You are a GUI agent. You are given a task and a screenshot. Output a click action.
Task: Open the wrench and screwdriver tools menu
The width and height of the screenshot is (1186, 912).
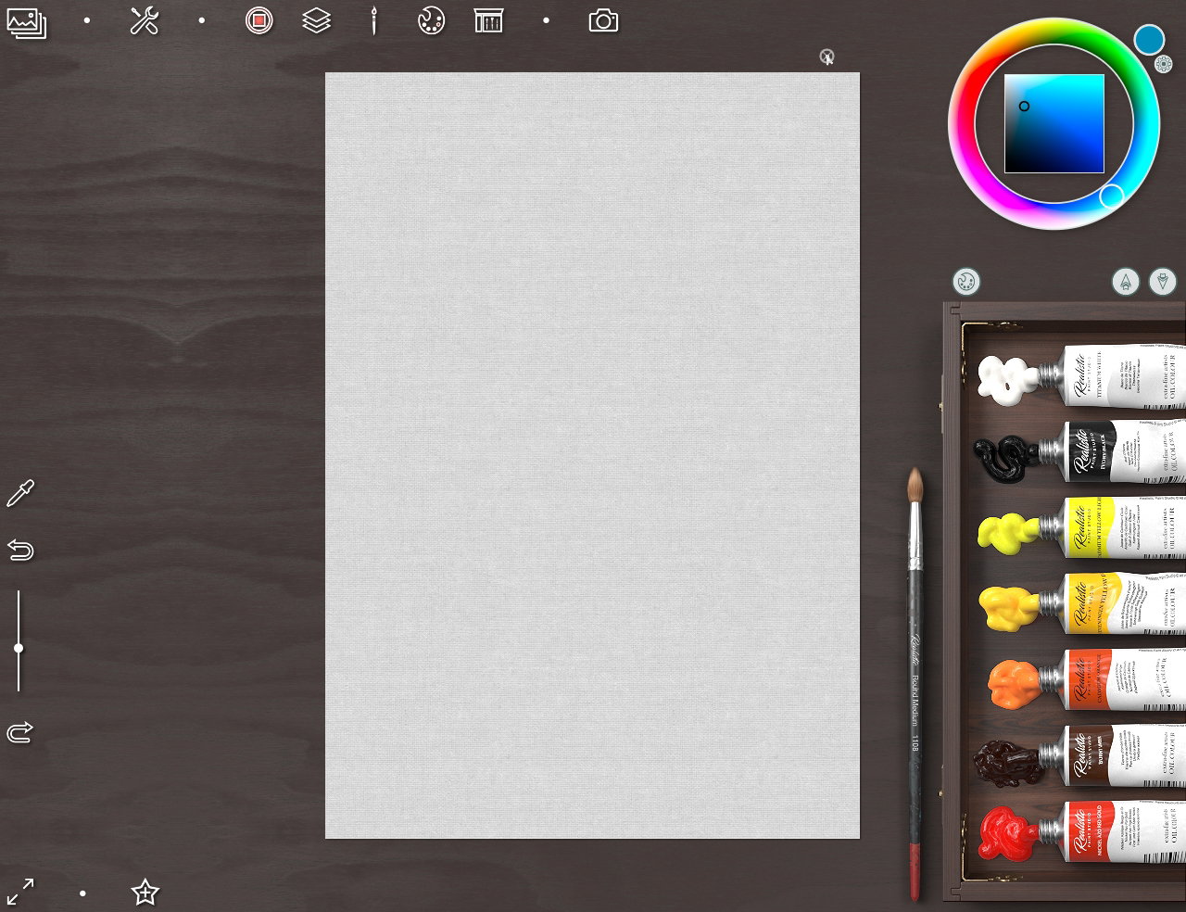145,20
